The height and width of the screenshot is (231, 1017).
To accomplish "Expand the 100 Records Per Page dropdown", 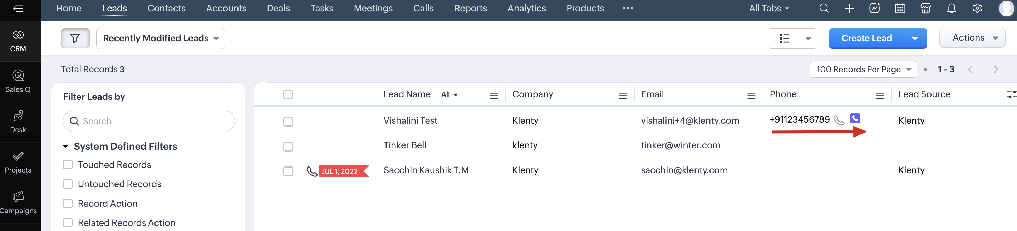I will pyautogui.click(x=863, y=70).
